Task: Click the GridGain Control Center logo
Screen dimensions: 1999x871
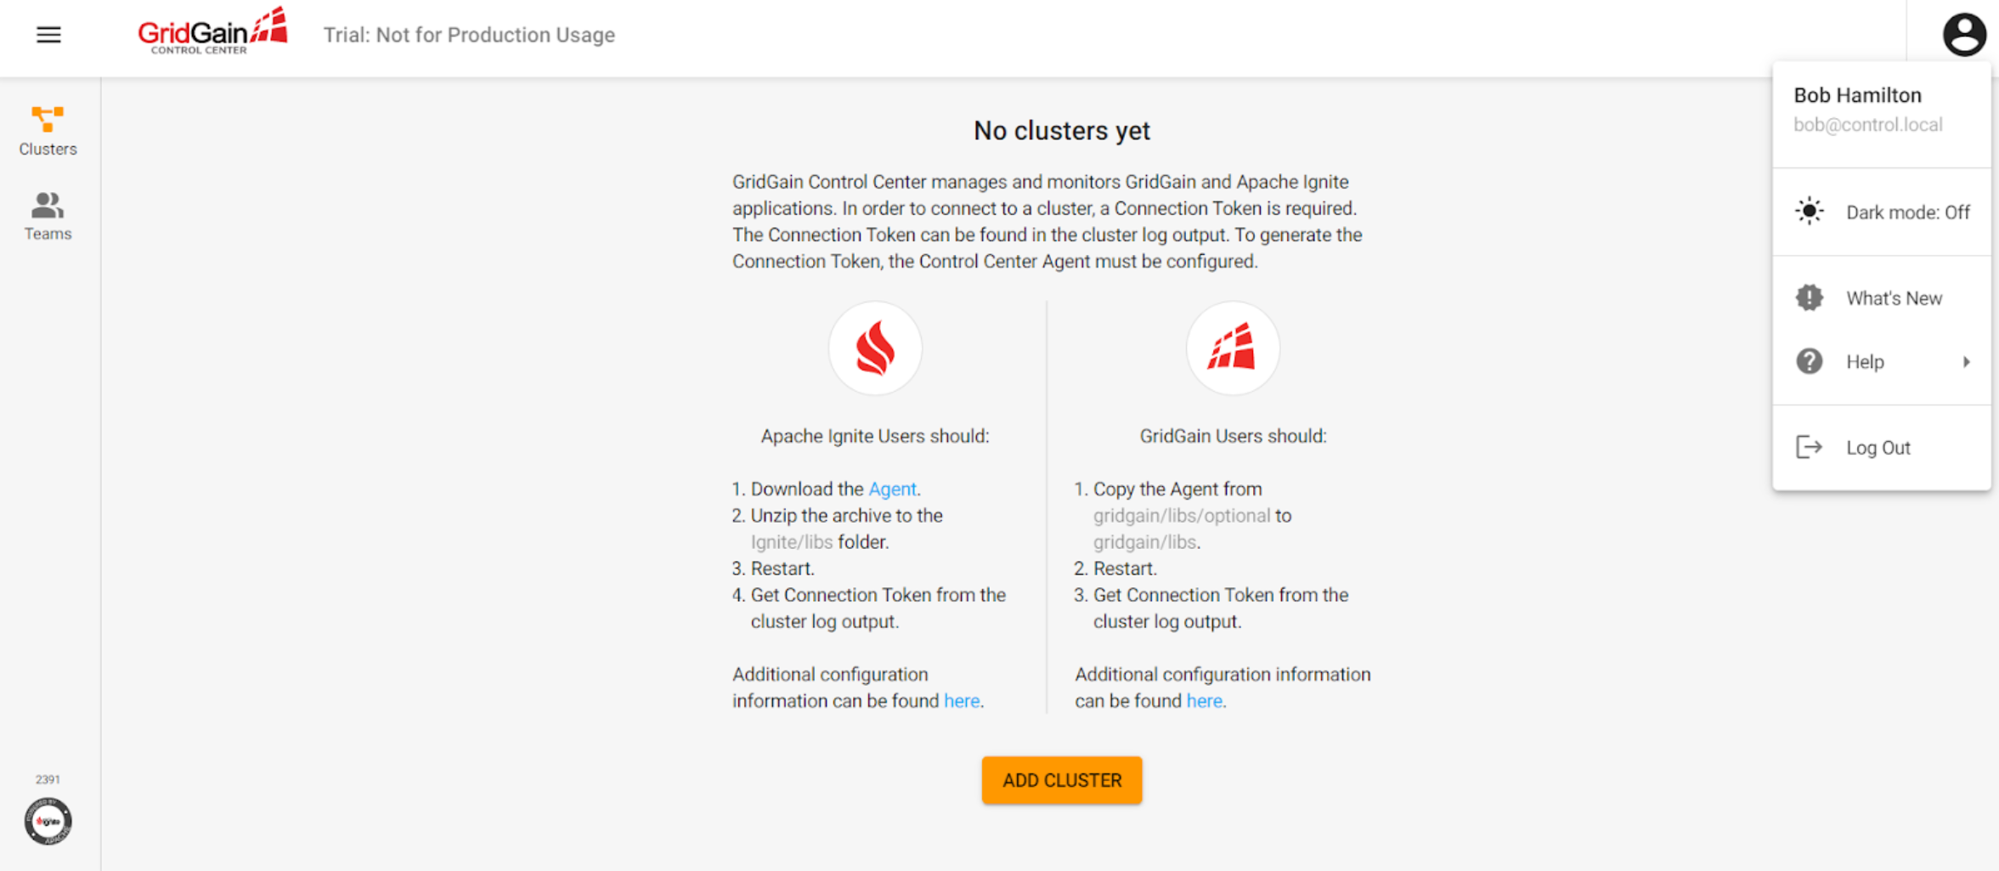Action: 212,32
